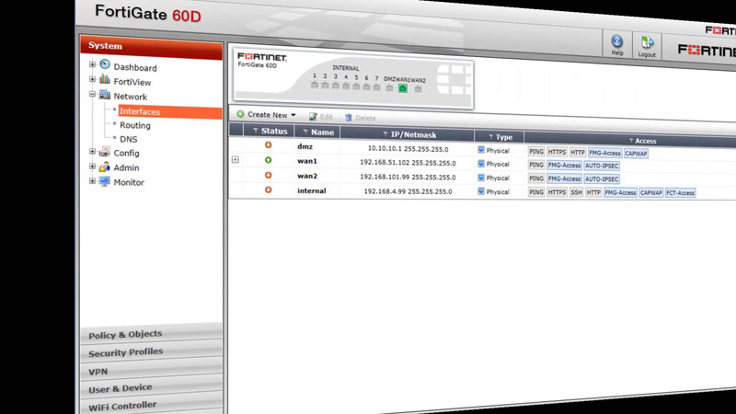Click the Delete button

pyautogui.click(x=361, y=118)
